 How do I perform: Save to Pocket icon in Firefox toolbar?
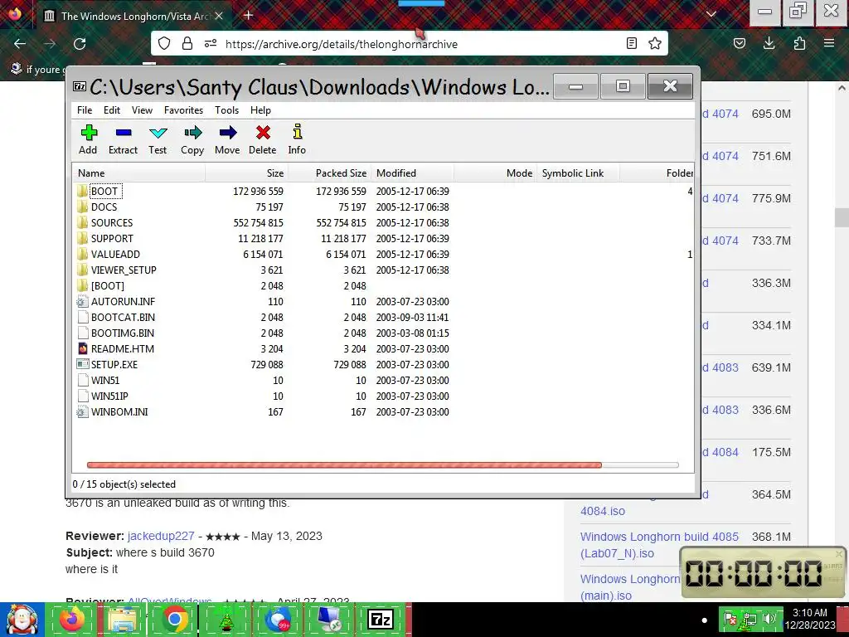(739, 44)
